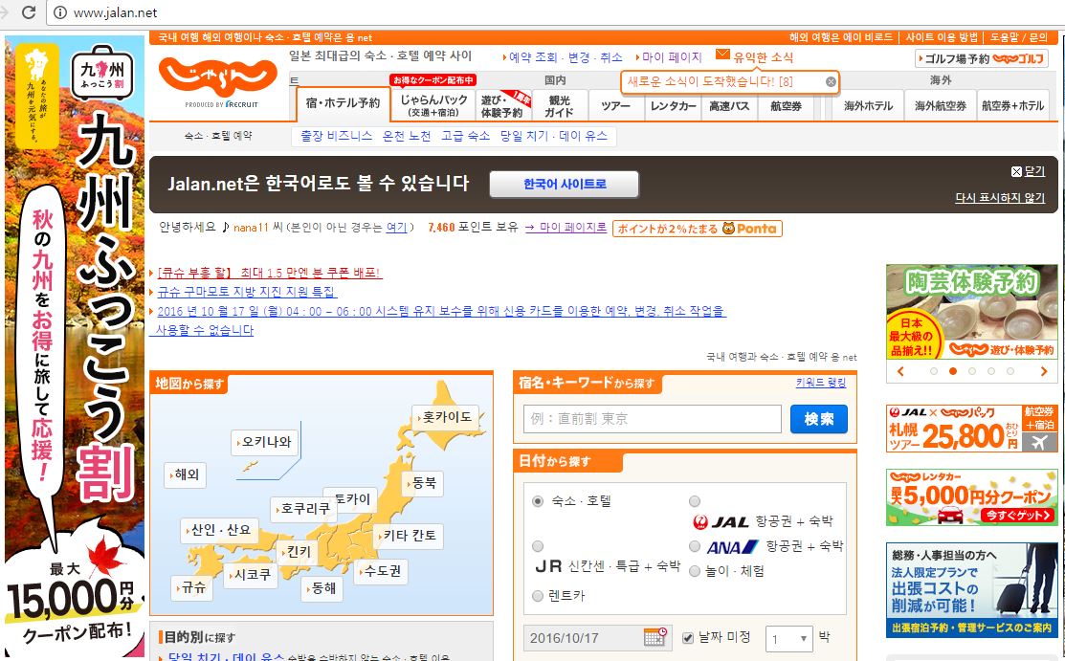
Task: Select 동북 region on the map
Action: (x=423, y=483)
